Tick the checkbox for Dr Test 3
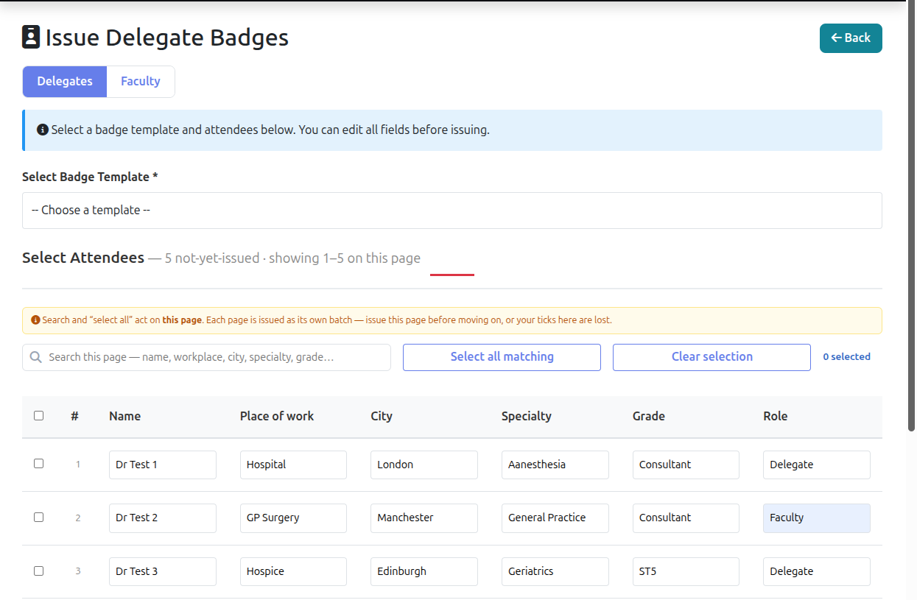The width and height of the screenshot is (917, 600). tap(39, 571)
